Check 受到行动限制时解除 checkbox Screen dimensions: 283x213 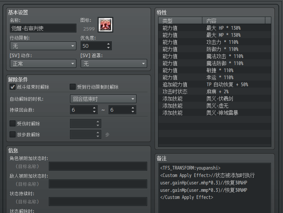(x=73, y=87)
